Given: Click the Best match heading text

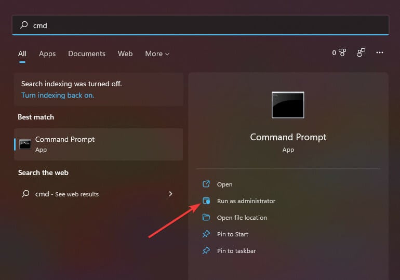Looking at the screenshot, I should click(x=36, y=117).
